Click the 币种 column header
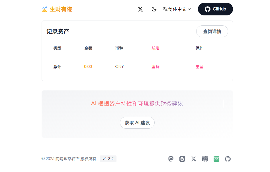Image resolution: width=270 pixels, height=172 pixels. 119,48
